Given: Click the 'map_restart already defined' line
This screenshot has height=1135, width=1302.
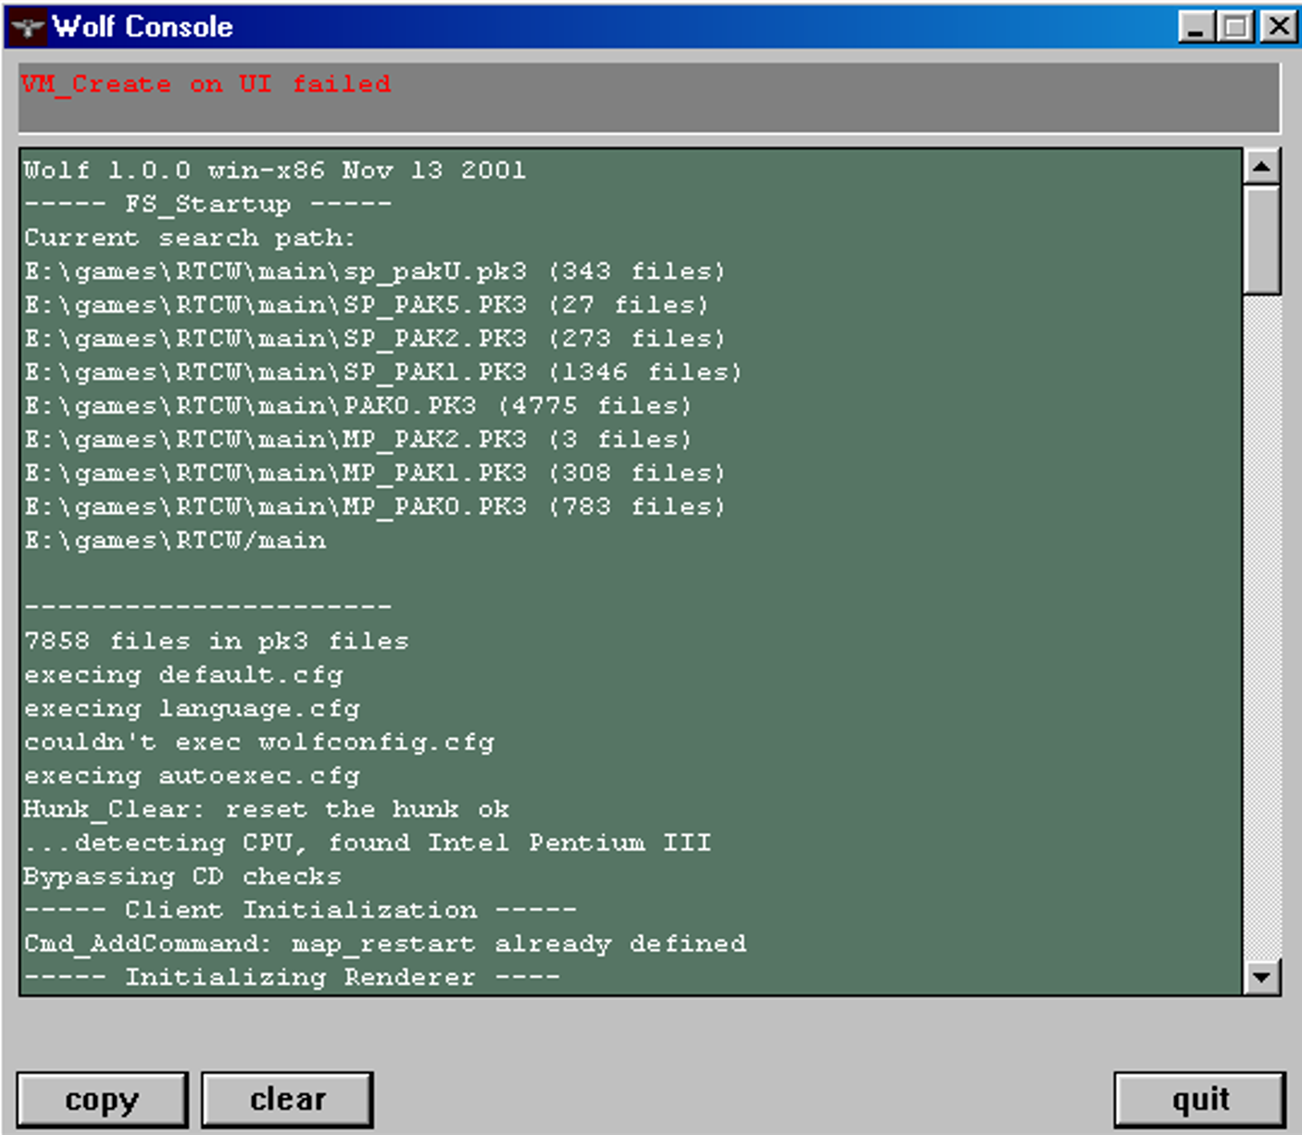Looking at the screenshot, I should point(384,943).
